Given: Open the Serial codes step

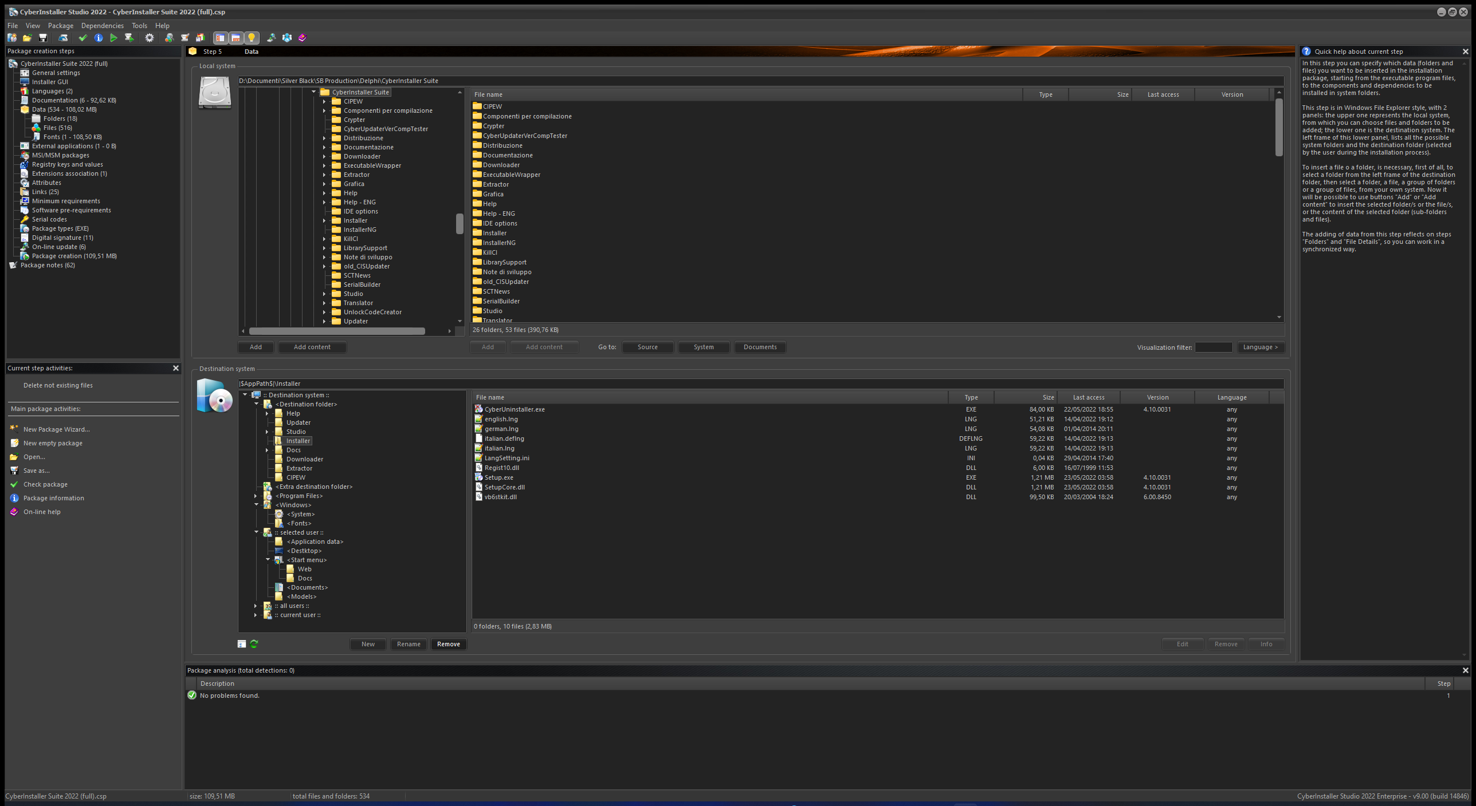Looking at the screenshot, I should [x=49, y=219].
